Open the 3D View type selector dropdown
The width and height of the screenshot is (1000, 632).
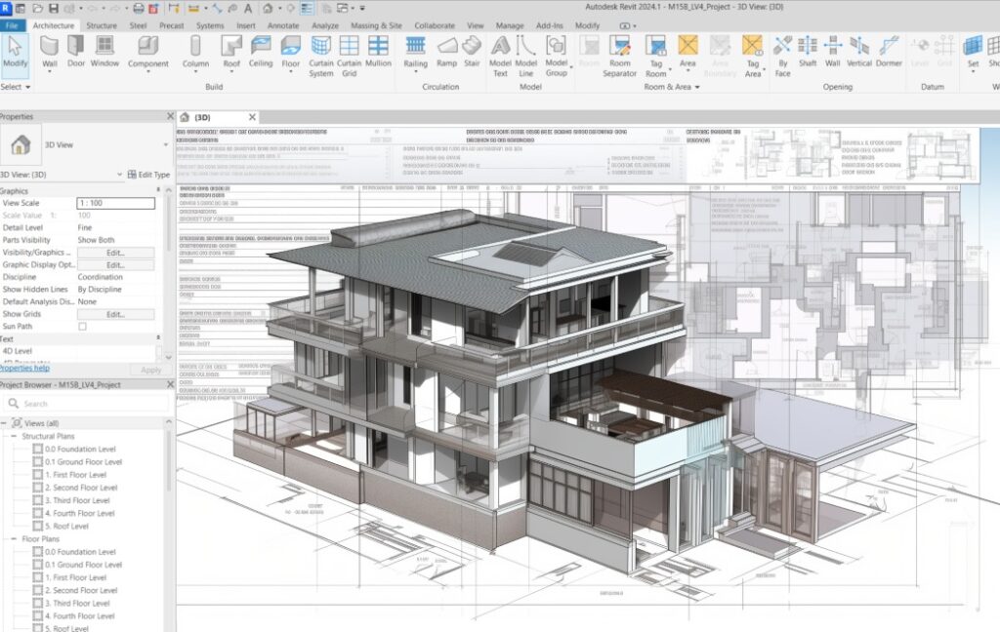click(165, 144)
